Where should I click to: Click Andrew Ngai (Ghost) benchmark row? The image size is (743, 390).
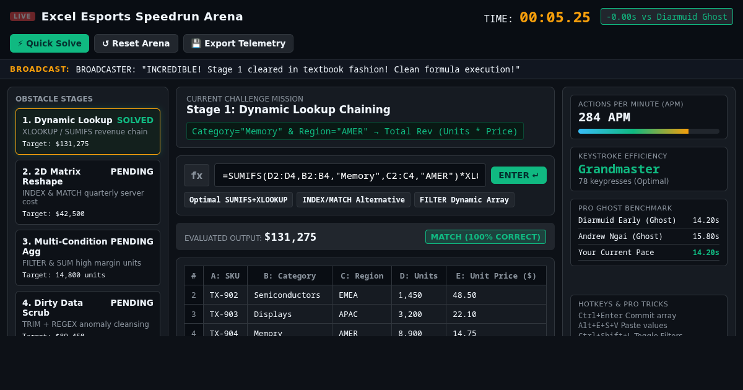tap(649, 236)
